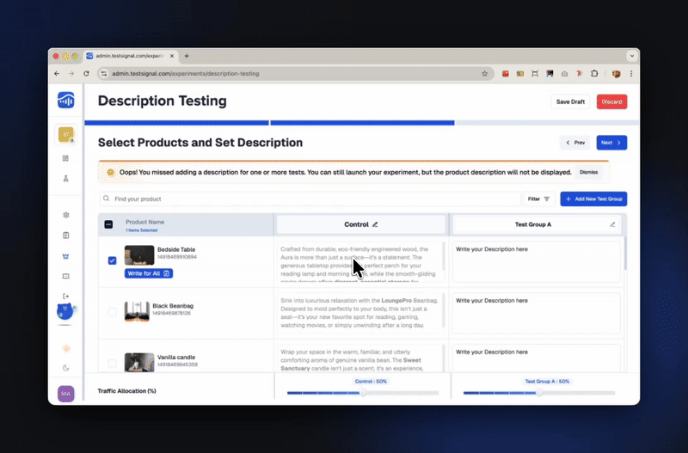Click Add New Test Group button
The image size is (688, 453).
click(x=593, y=199)
